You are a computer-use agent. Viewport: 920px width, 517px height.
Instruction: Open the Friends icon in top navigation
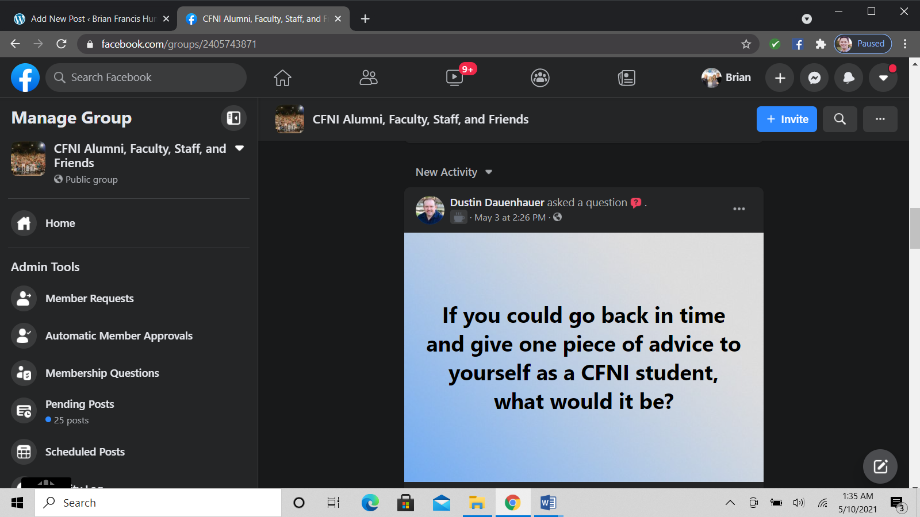click(x=368, y=78)
